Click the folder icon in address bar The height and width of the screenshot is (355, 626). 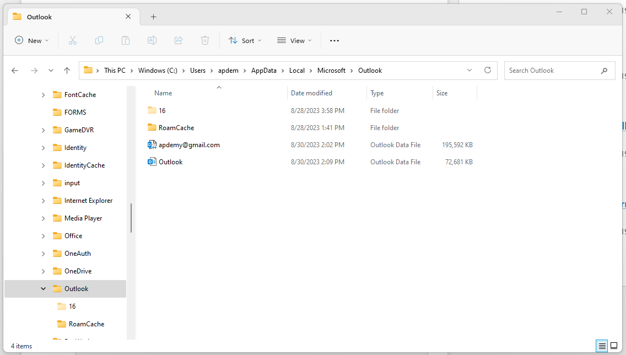(88, 70)
